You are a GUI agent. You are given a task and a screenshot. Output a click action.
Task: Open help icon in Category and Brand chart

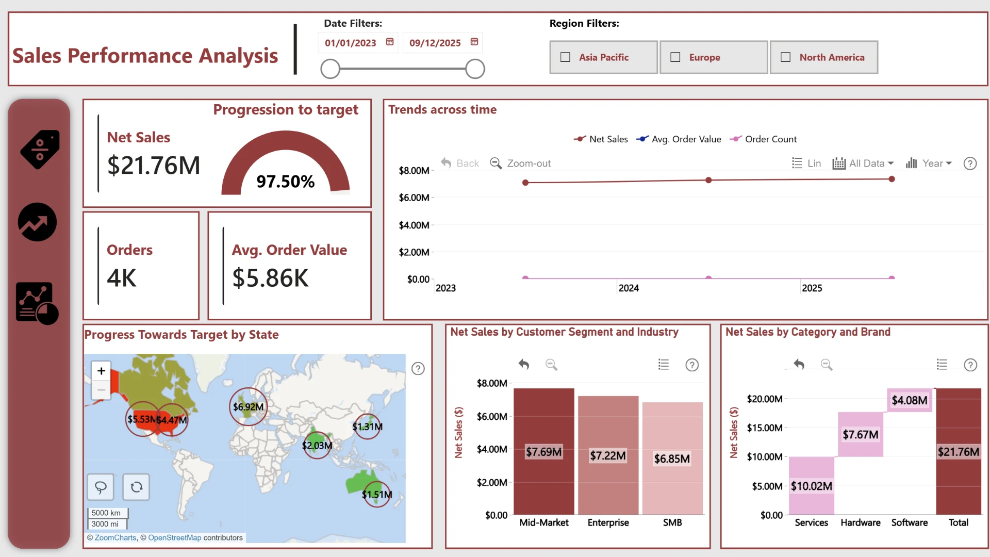[970, 365]
